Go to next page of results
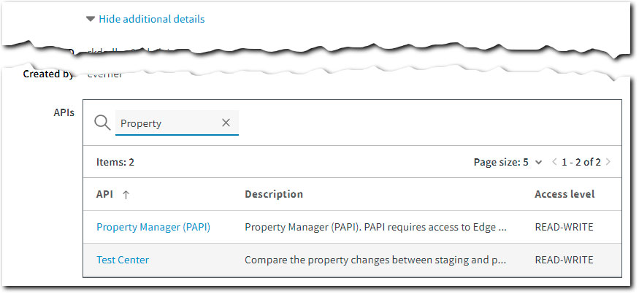The height and width of the screenshot is (294, 639). tap(608, 162)
